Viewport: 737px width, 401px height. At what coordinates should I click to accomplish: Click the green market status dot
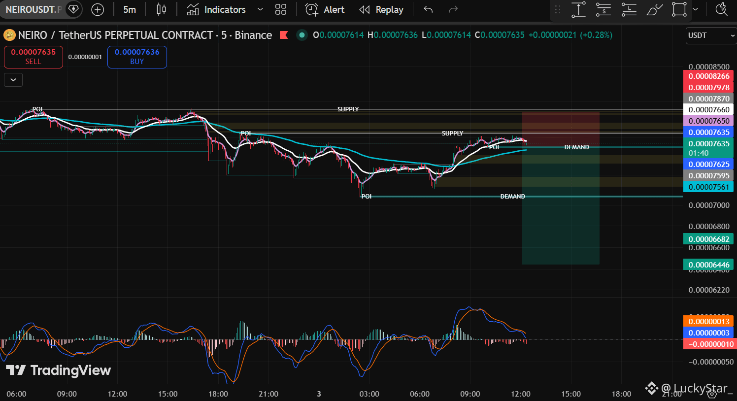tap(302, 35)
